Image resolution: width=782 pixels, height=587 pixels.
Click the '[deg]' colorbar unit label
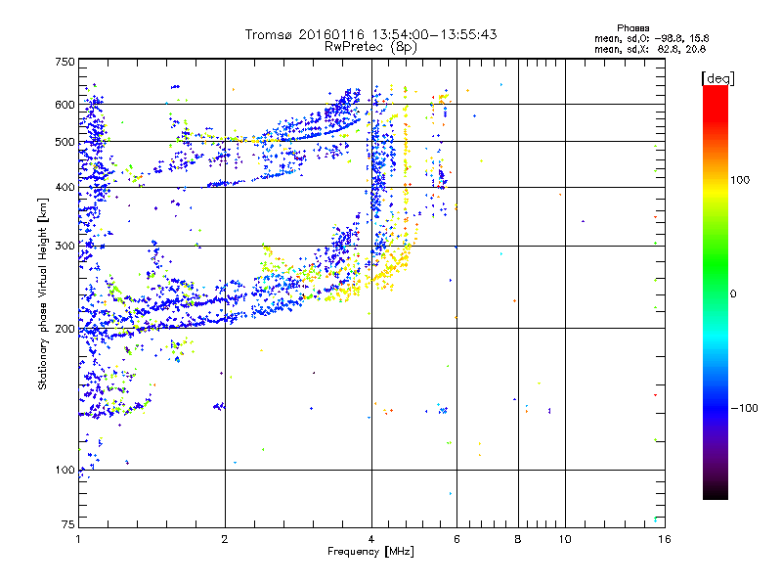[x=717, y=78]
